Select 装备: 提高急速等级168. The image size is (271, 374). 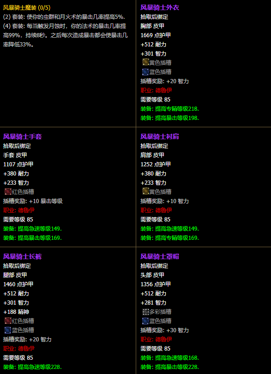click(x=170, y=358)
